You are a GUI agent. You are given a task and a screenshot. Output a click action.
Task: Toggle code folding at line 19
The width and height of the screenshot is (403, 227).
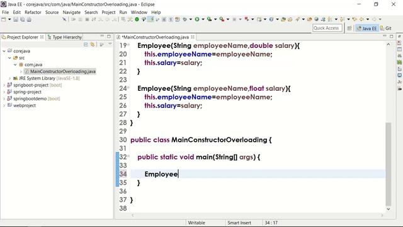(128, 45)
